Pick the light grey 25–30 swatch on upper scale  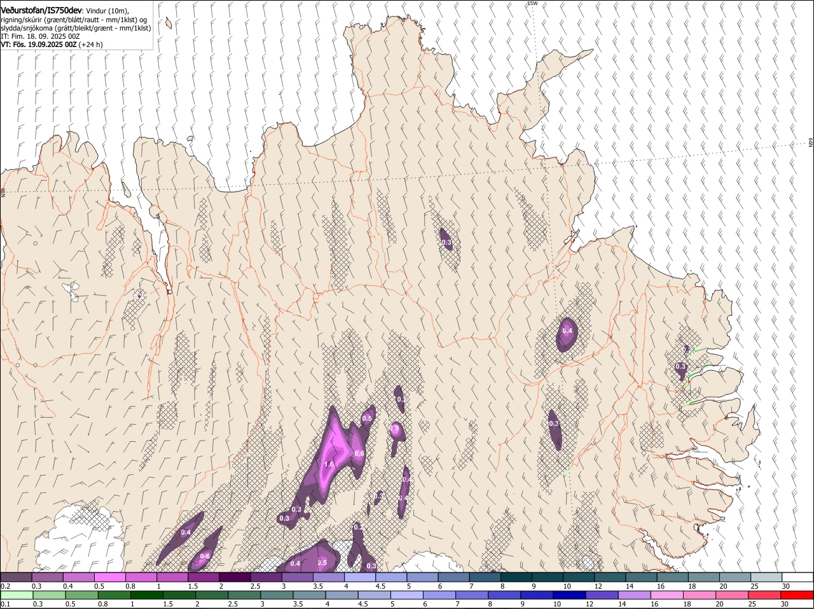coord(766,577)
